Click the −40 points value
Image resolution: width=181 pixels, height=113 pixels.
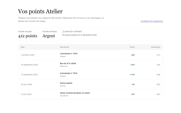click(133, 84)
